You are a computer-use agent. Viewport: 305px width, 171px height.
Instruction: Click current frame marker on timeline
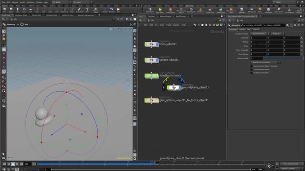(x=157, y=162)
